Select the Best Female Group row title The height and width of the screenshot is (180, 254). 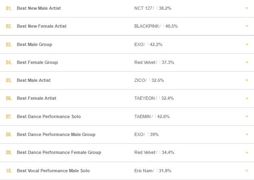[x=37, y=62]
